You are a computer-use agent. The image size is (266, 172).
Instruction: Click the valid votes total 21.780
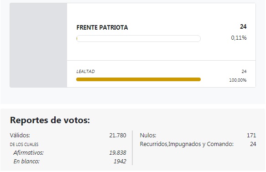point(118,136)
